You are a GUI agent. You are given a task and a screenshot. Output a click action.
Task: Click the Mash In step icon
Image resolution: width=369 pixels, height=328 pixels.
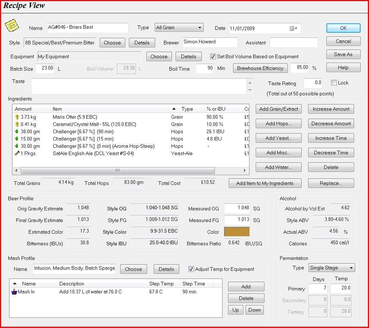(14, 292)
